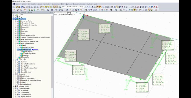191x98 pixels.
Task: Select the Información tree item label
Action: (27, 50)
